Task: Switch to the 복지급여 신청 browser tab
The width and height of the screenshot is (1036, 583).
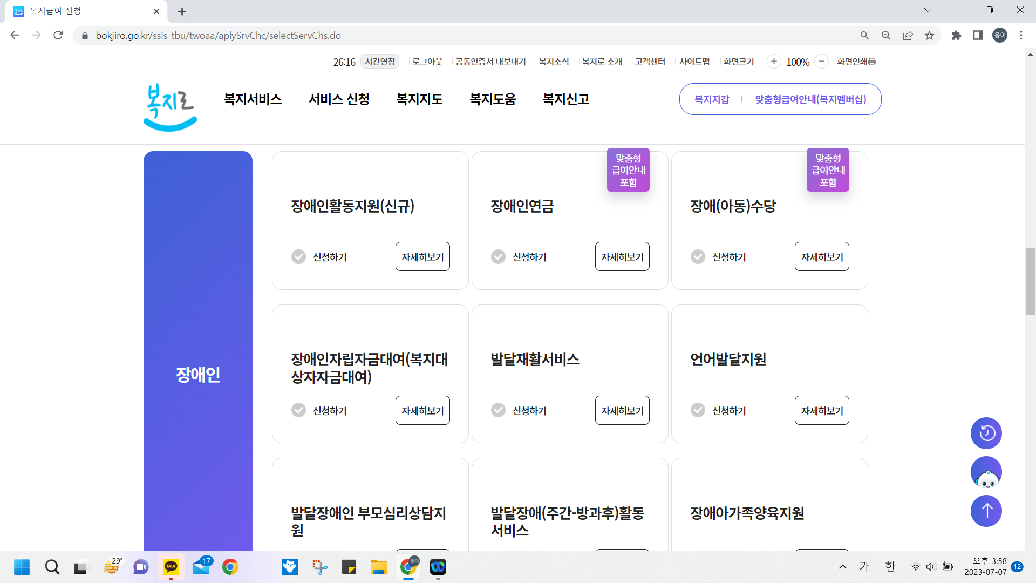Action: click(x=81, y=11)
